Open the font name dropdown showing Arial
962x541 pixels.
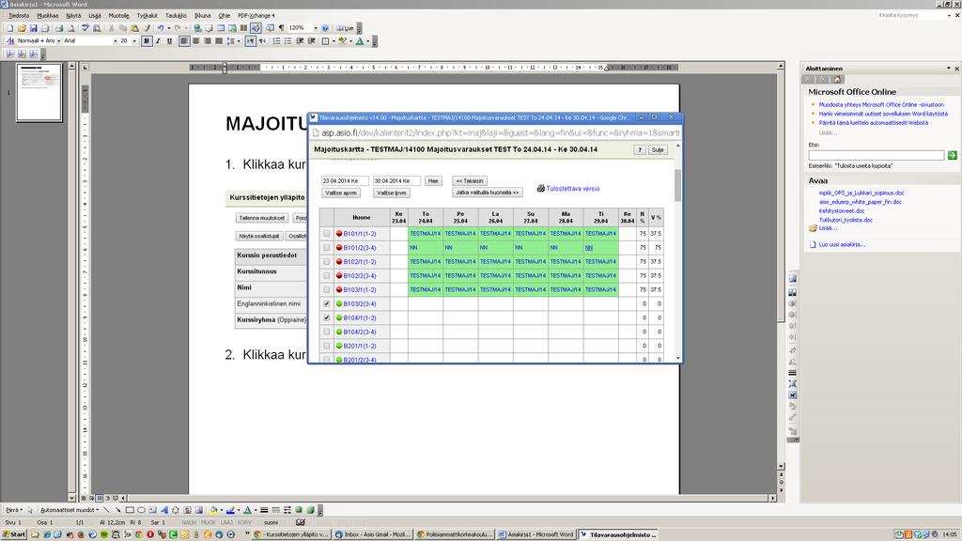[x=115, y=41]
